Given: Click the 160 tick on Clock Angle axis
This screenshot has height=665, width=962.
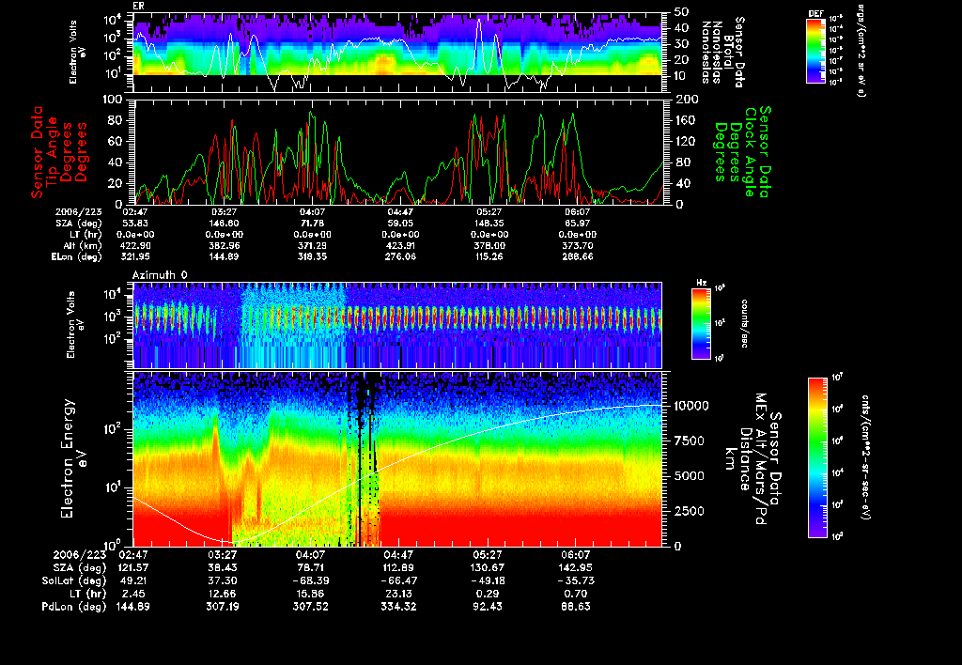Looking at the screenshot, I should click(687, 120).
